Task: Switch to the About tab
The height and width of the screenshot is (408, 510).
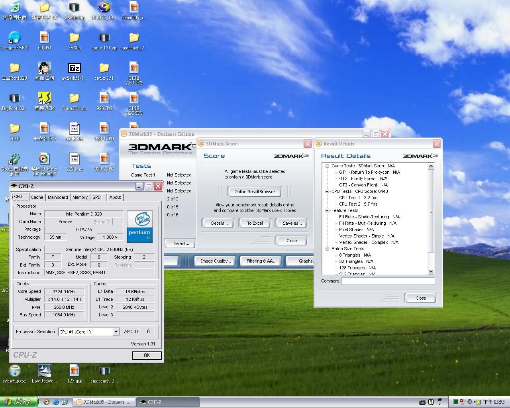Action: tap(115, 197)
